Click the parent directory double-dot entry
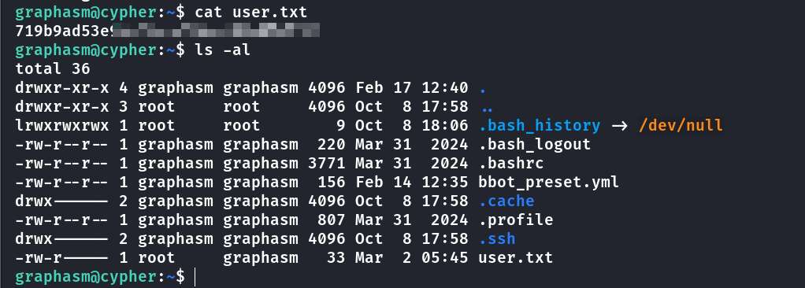 coord(488,107)
